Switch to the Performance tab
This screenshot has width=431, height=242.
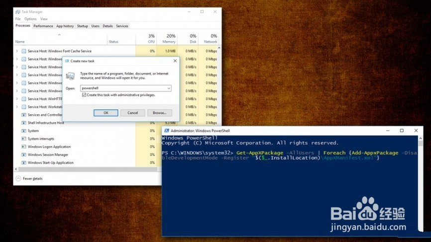tap(43, 26)
